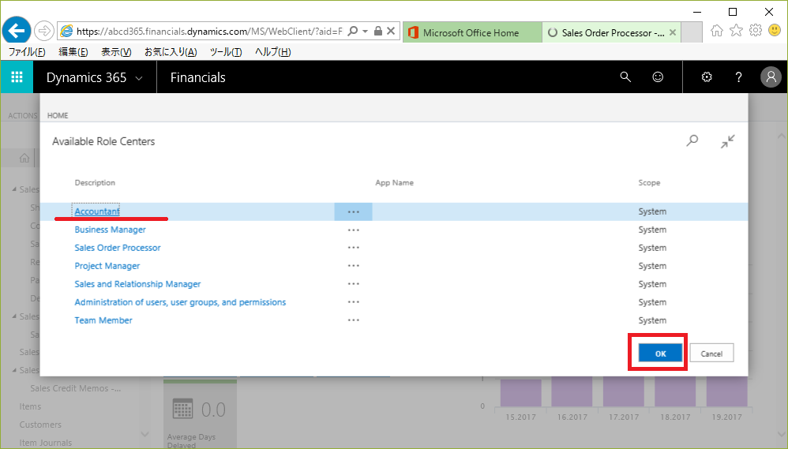Click the yellow smiley feedback icon in browser

[775, 31]
